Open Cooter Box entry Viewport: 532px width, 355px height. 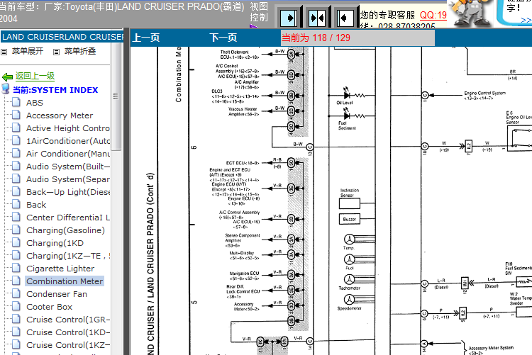49,307
